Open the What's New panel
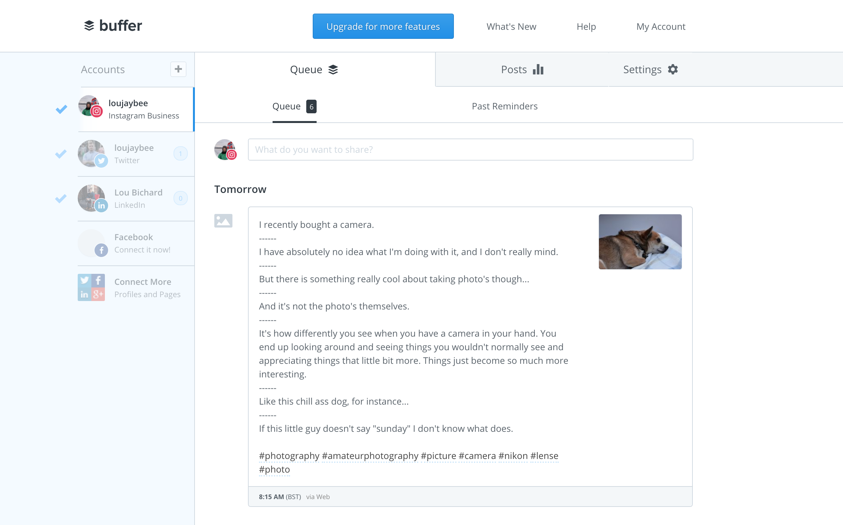Screen dimensions: 843x525 pos(511,27)
